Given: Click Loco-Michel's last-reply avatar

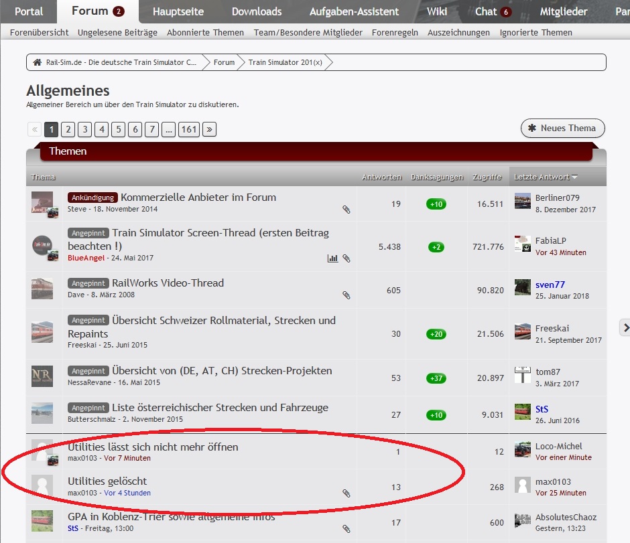Looking at the screenshot, I should pos(523,449).
